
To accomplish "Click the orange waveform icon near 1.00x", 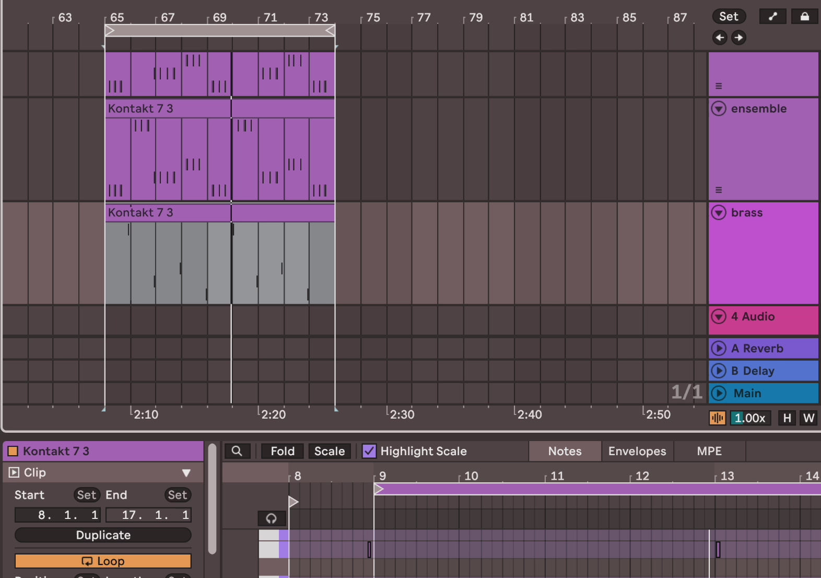I will 717,418.
